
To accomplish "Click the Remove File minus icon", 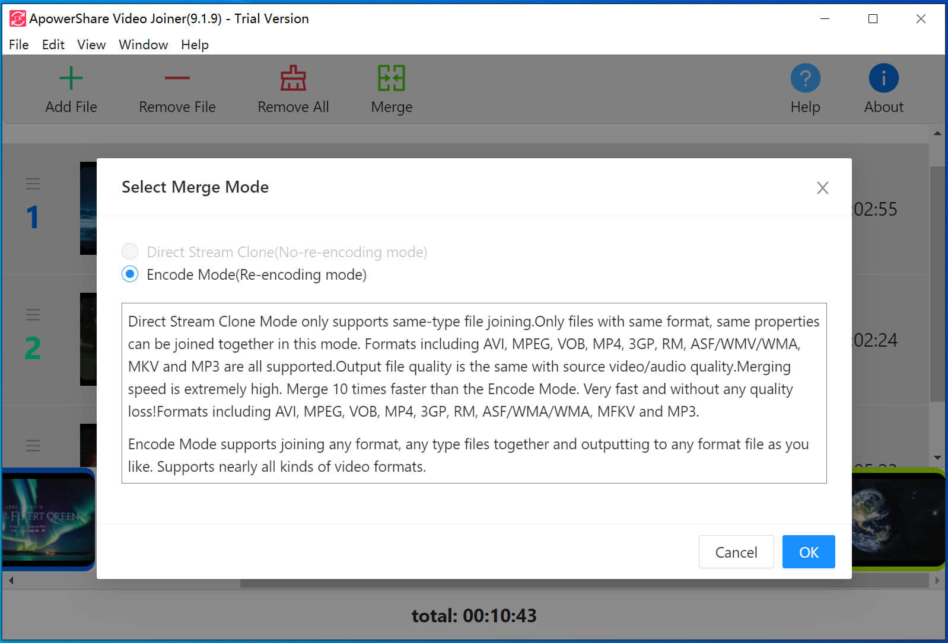I will [x=177, y=78].
